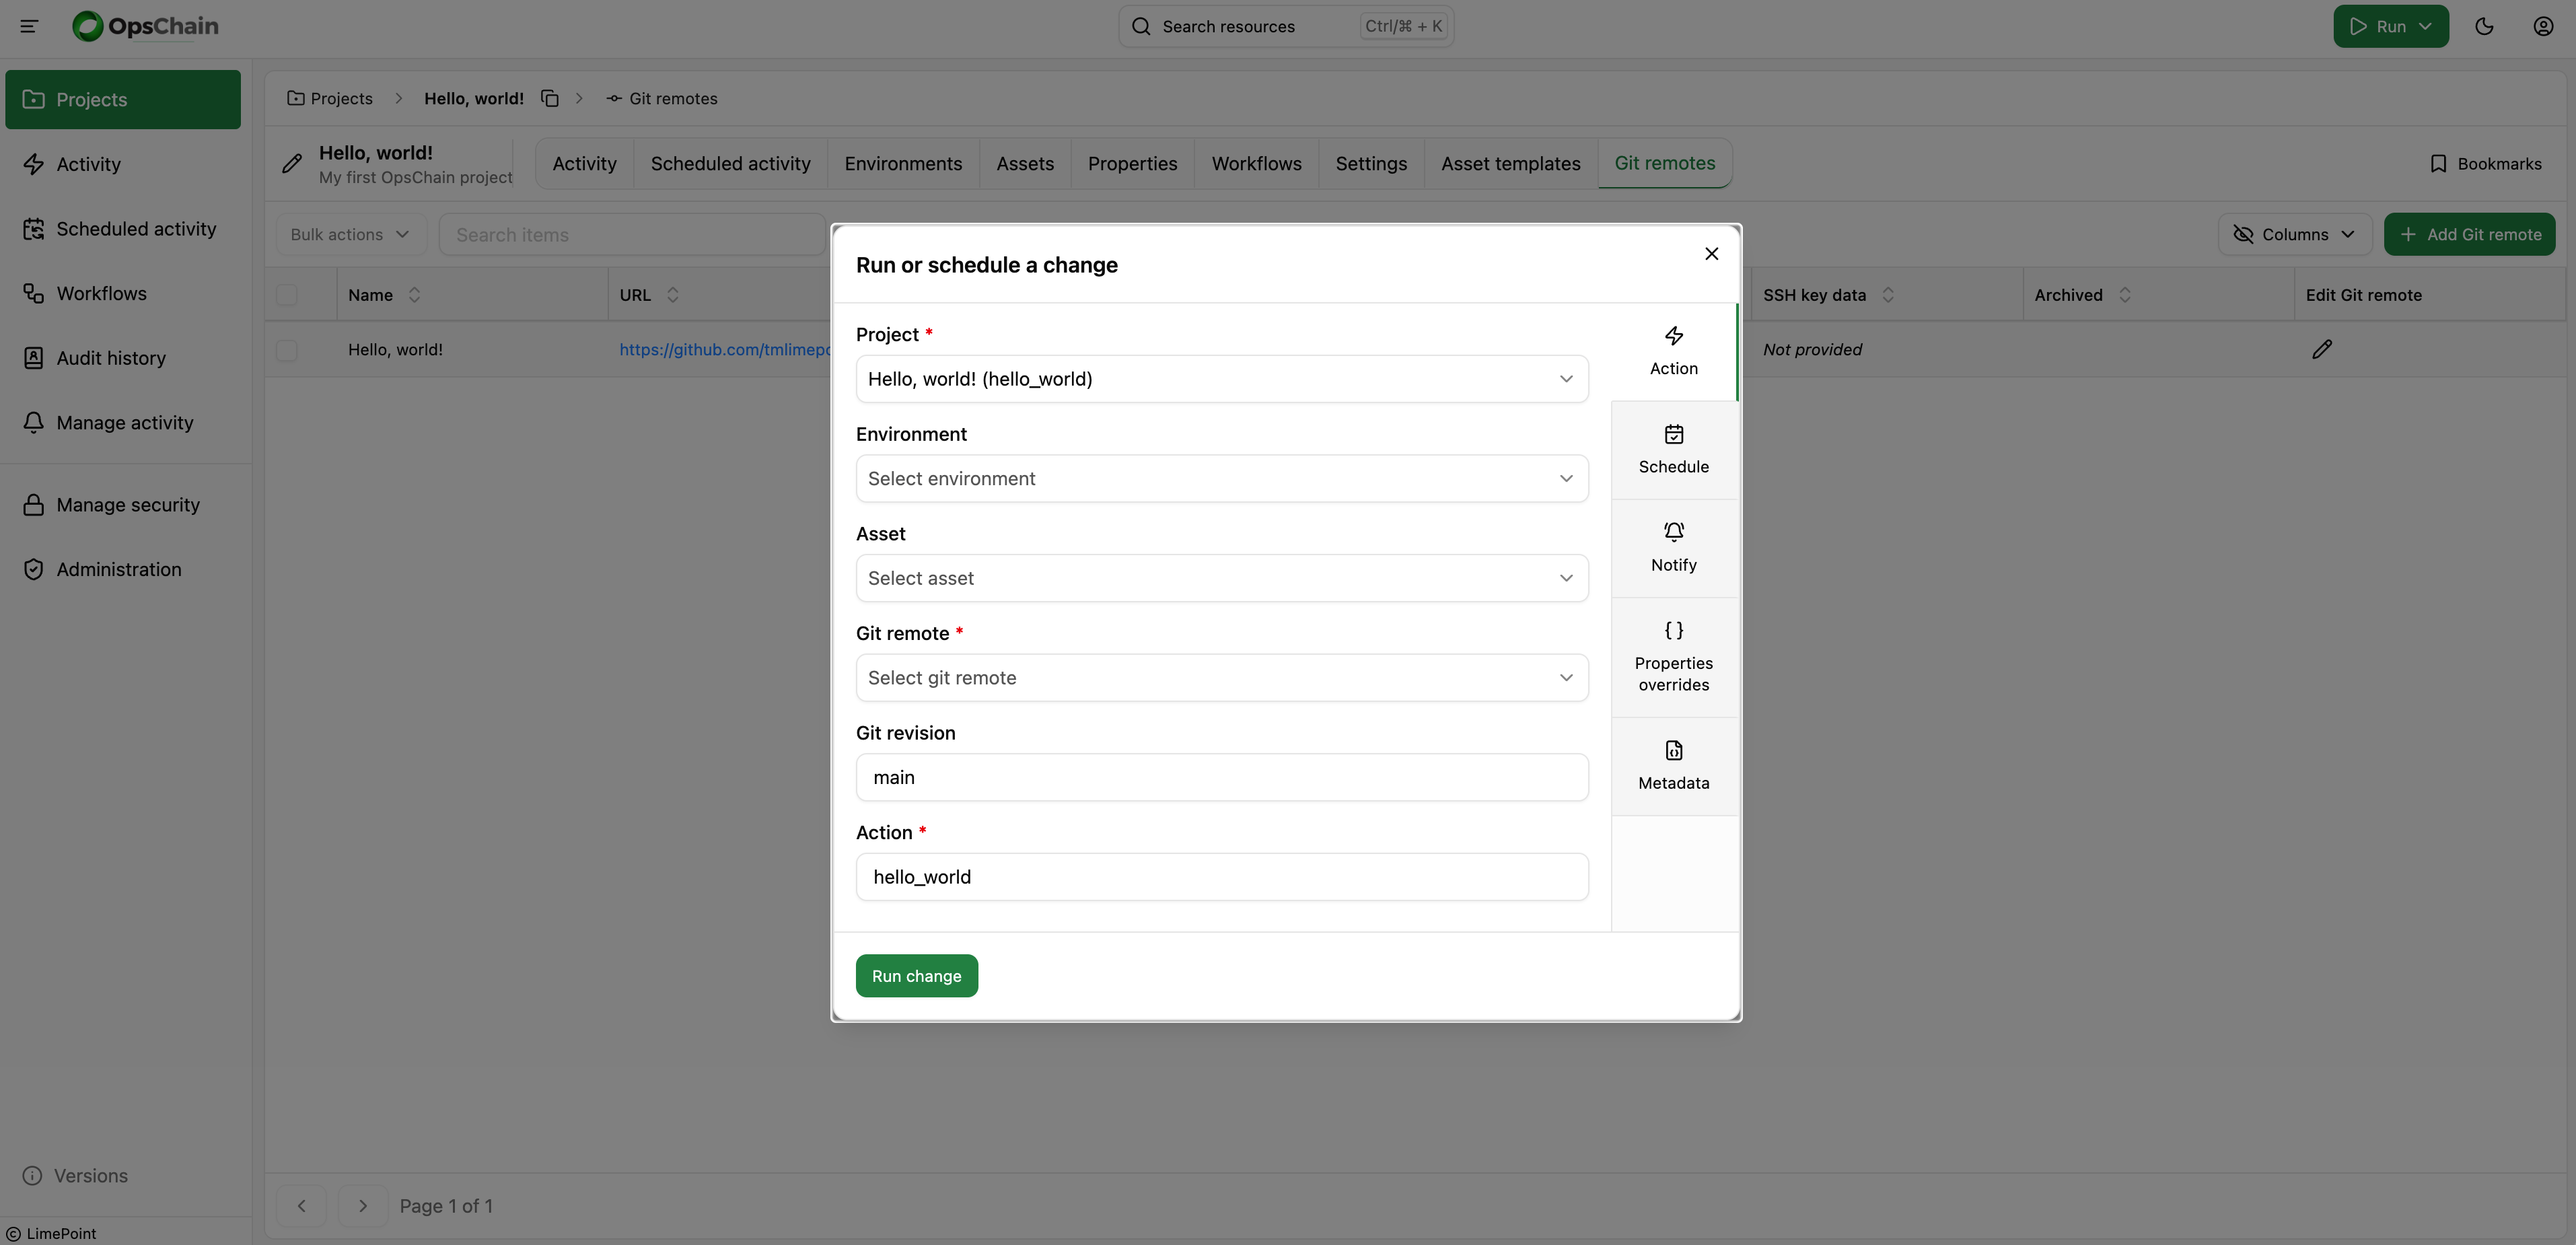Screen dimensions: 2576x1245
Task: Switch to the Settings tab
Action: pos(1371,163)
